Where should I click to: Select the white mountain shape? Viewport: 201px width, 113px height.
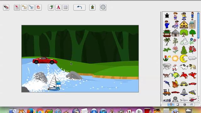pos(184,41)
